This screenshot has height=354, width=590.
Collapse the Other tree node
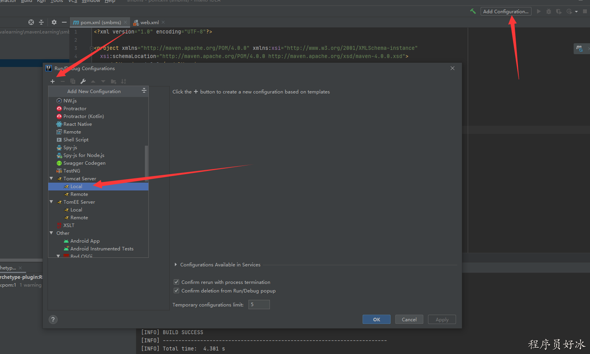51,233
